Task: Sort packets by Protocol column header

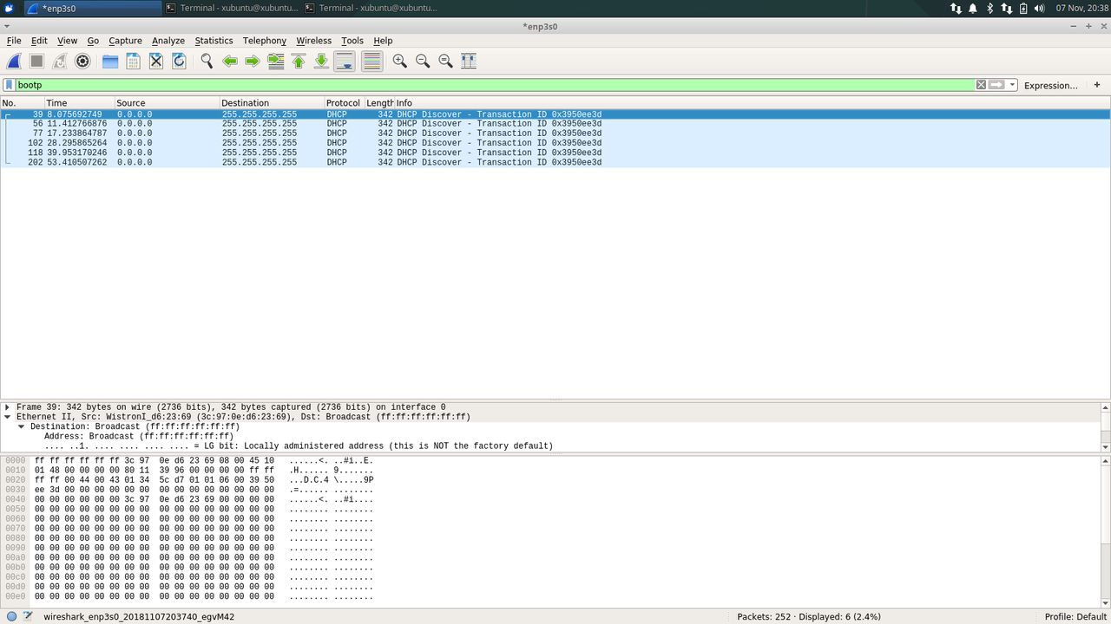Action: tap(344, 103)
